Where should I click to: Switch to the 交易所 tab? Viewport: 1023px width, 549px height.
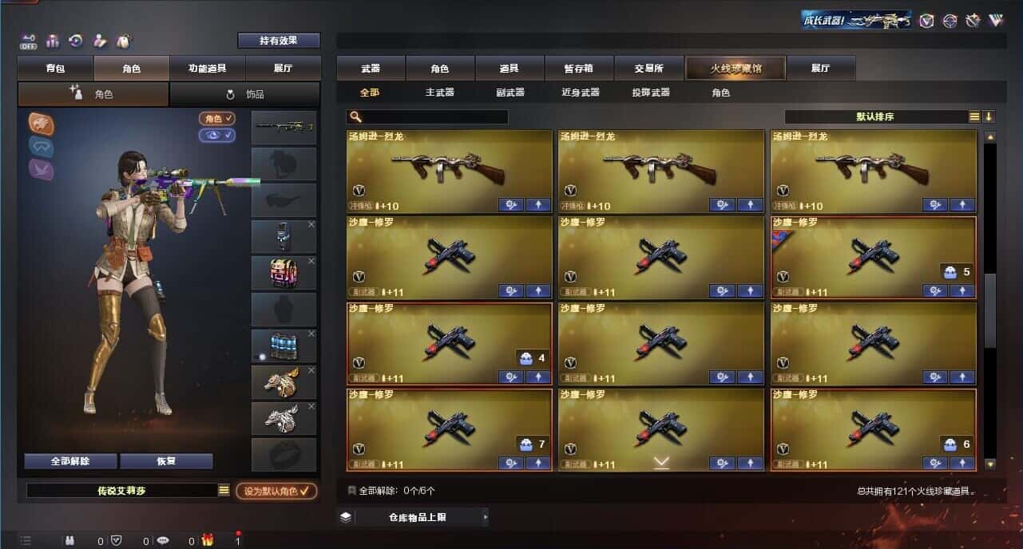(648, 69)
